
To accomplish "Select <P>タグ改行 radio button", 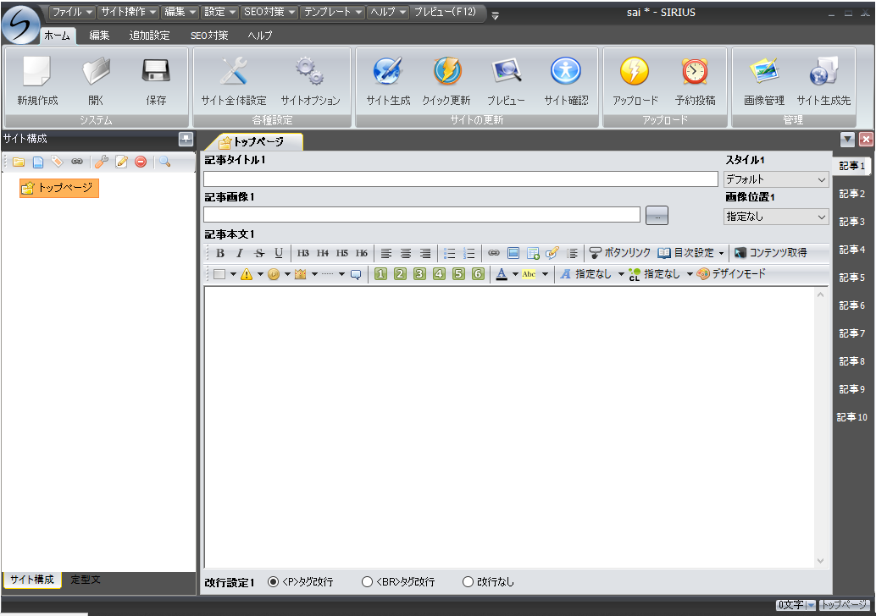I will [x=273, y=582].
